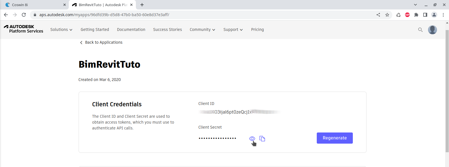This screenshot has width=449, height=167.
Task: Select the BimRevitTuto browser tab
Action: pyautogui.click(x=102, y=5)
